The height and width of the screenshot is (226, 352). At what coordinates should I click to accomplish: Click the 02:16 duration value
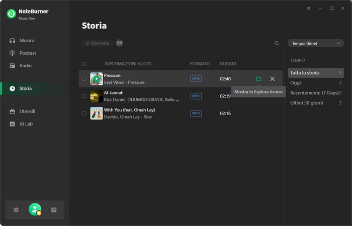click(x=225, y=114)
